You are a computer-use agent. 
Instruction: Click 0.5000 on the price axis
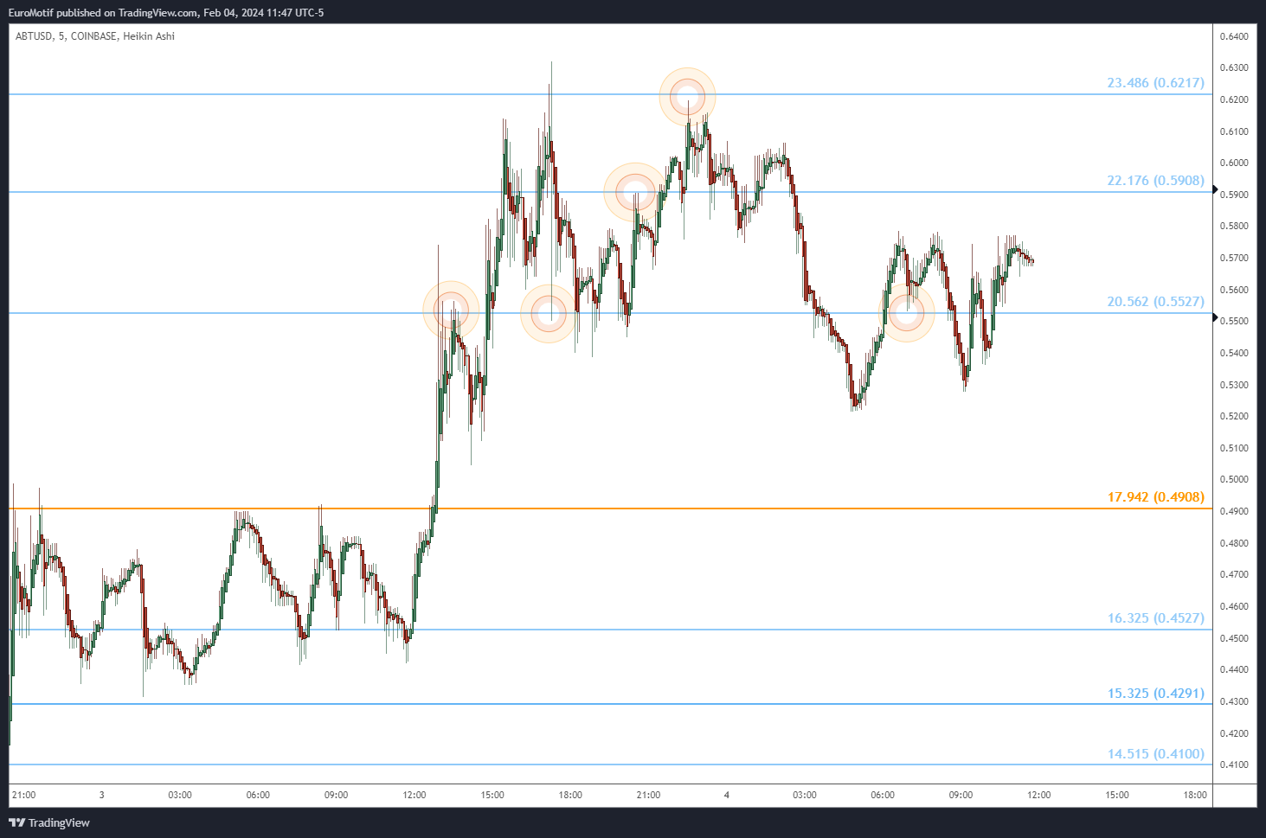(1234, 479)
